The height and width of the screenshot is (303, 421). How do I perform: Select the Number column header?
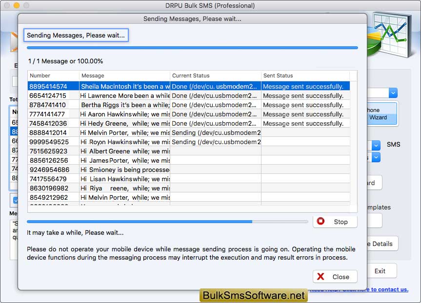(54, 76)
